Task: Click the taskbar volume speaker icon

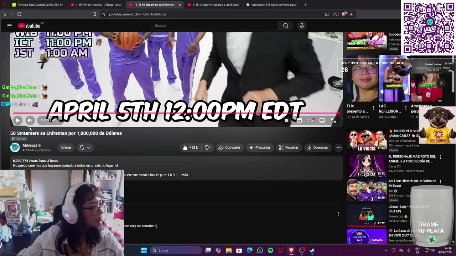Action: coord(432,250)
